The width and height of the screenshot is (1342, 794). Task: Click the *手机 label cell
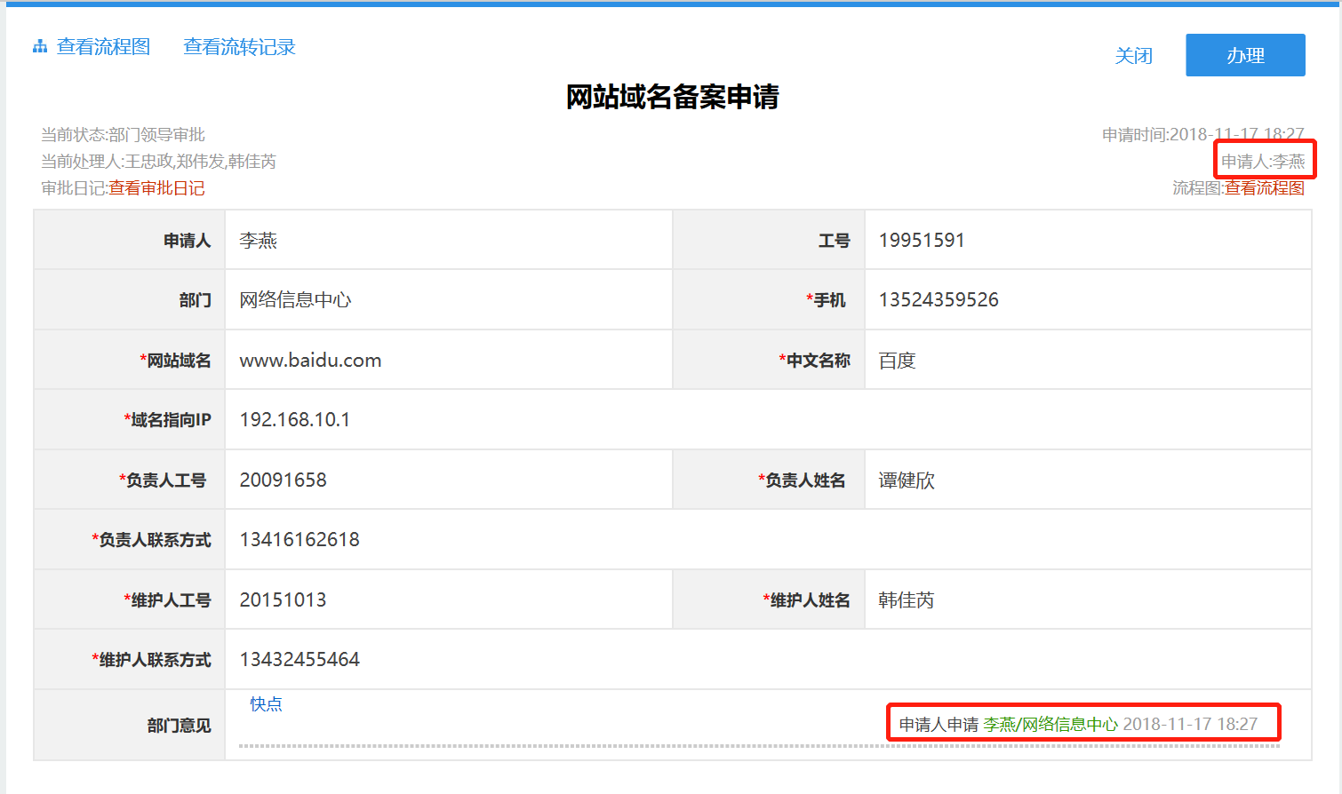click(x=769, y=299)
